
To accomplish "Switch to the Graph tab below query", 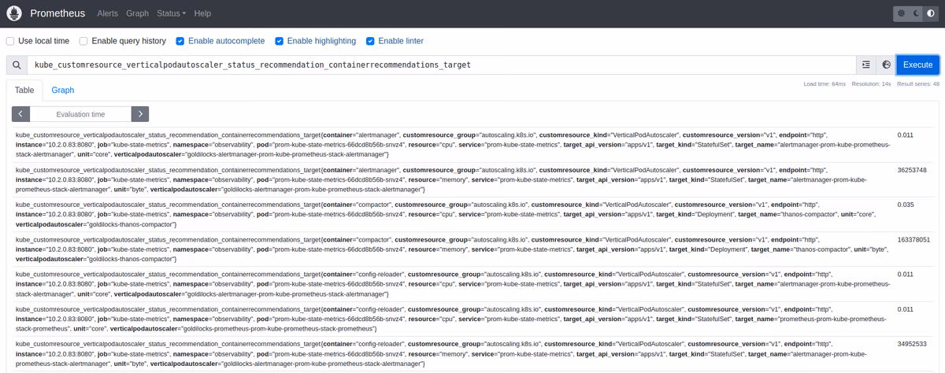I will coord(63,90).
